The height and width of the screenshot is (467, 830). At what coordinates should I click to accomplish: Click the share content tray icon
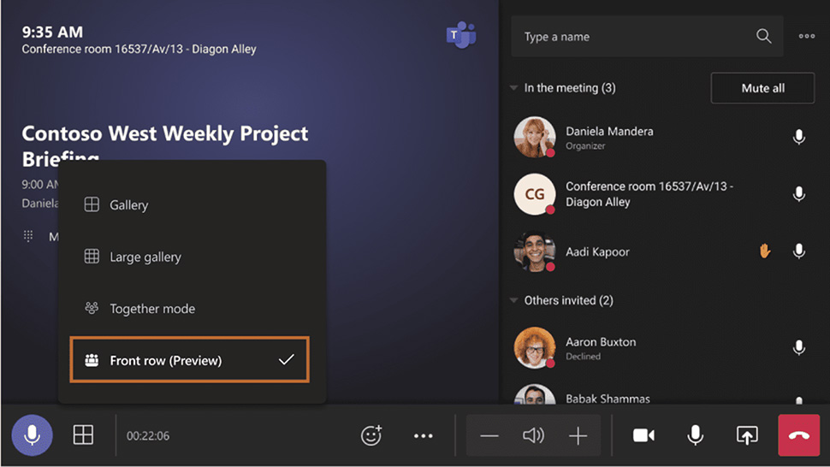(747, 435)
